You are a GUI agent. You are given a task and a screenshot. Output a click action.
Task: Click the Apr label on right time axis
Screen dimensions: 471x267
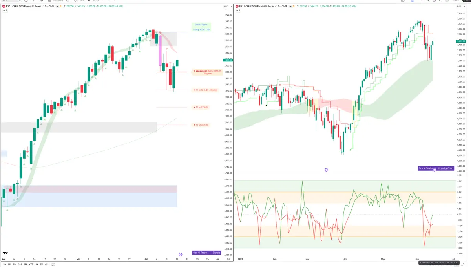(x=345, y=259)
